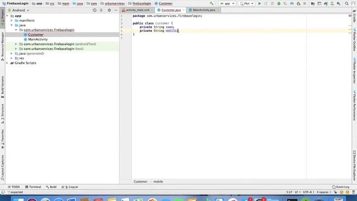This screenshot has width=357, height=201.
Task: Open the app run configuration dropdown
Action: (227, 3)
